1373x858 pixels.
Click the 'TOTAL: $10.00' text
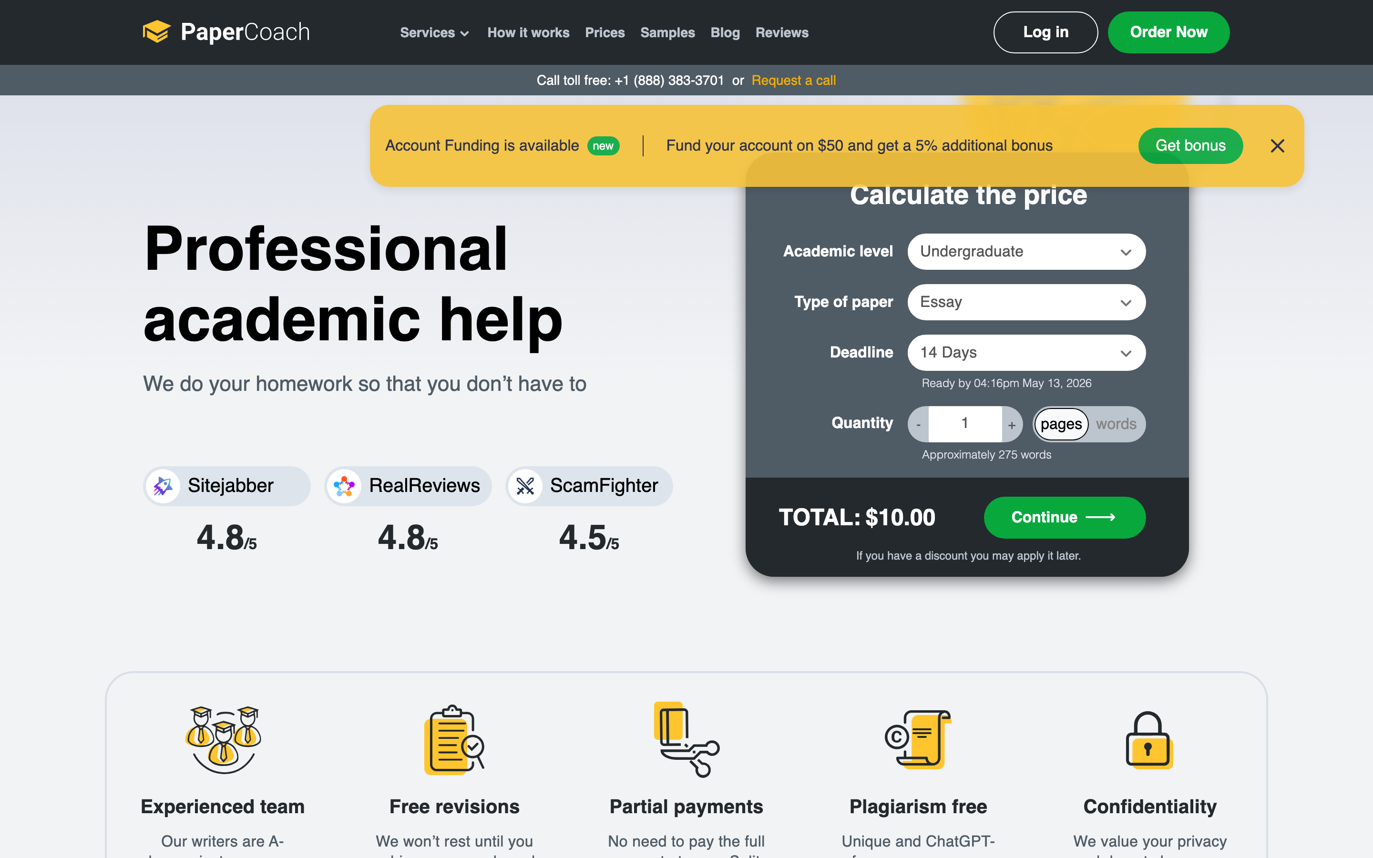[x=857, y=518]
